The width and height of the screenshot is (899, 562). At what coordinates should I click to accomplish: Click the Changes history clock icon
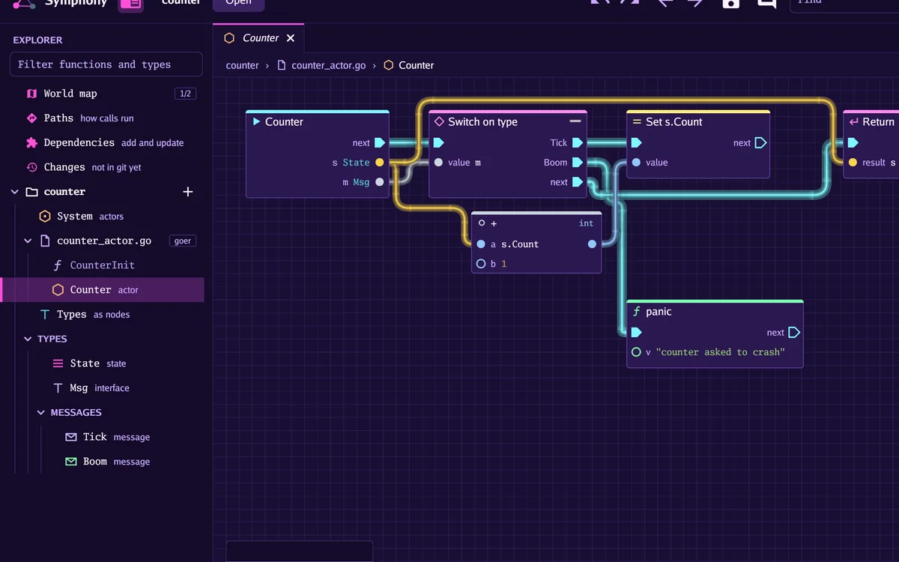[31, 167]
